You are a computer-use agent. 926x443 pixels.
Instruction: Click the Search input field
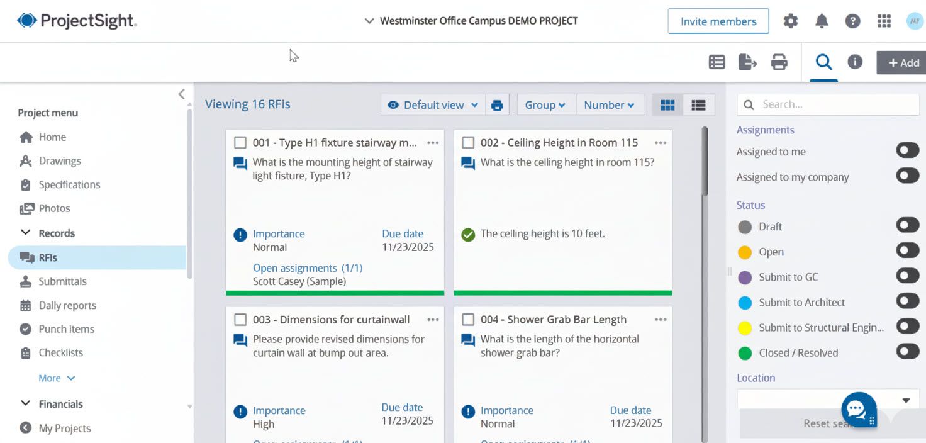tap(828, 104)
